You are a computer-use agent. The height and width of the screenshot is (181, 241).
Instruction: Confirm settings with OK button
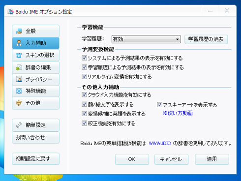click(x=132, y=159)
